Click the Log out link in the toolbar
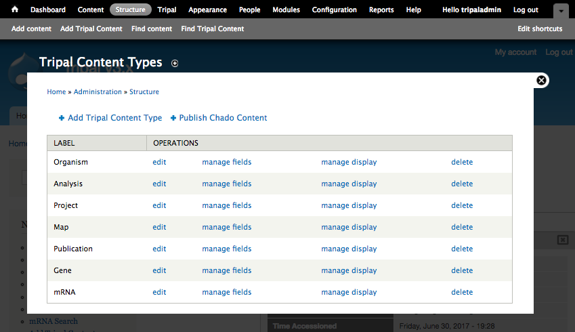Viewport: 575px width, 332px height. pos(526,10)
